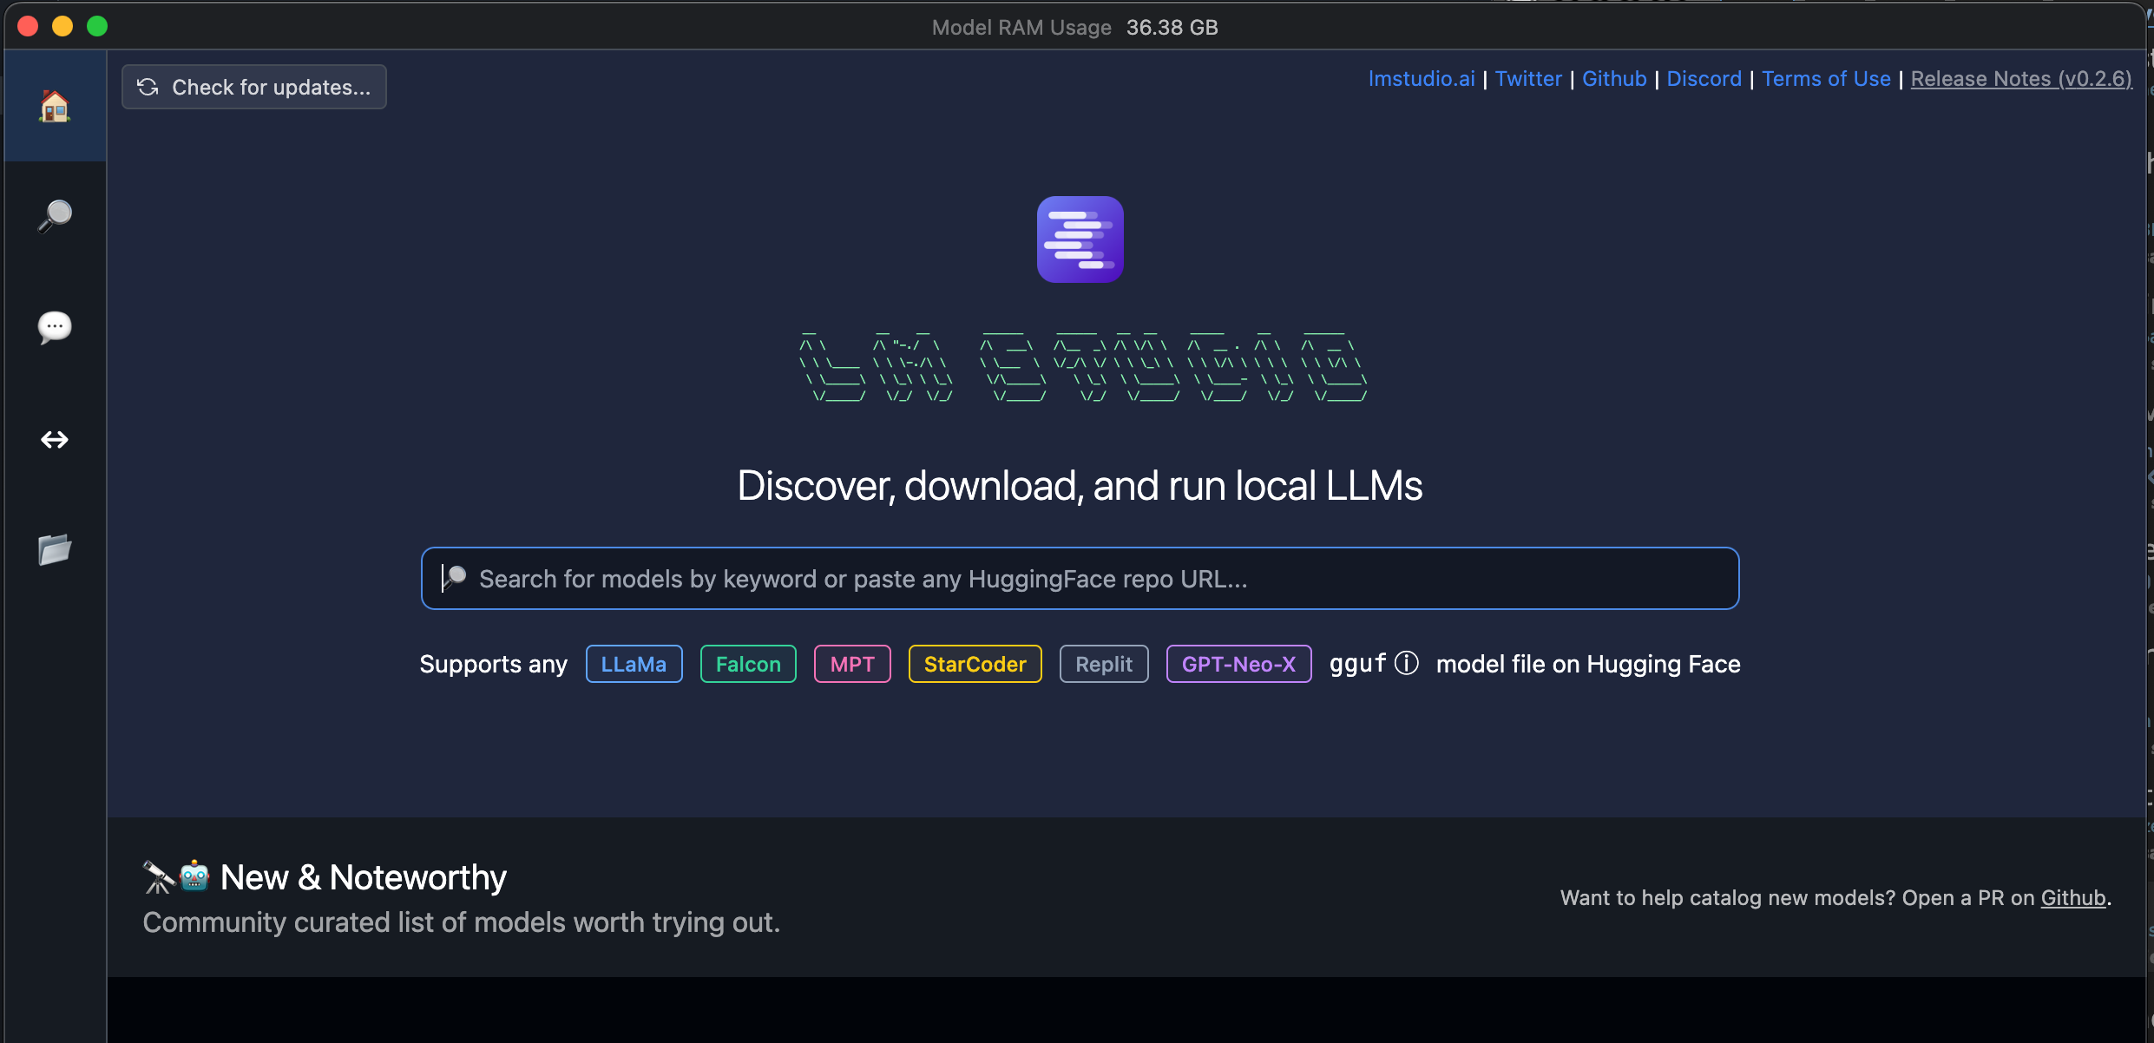Screen dimensions: 2154x1043
Task: Open the Search magnifier sidebar icon
Action: [55, 215]
